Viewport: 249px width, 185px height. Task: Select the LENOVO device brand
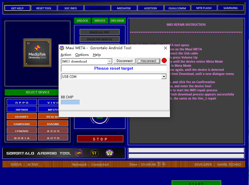pyautogui.click(x=22, y=131)
